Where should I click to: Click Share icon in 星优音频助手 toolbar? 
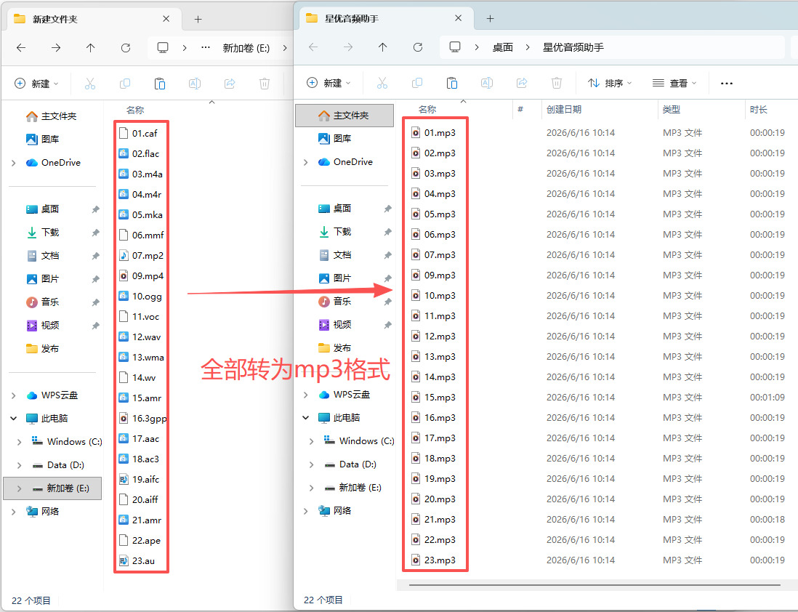[522, 83]
